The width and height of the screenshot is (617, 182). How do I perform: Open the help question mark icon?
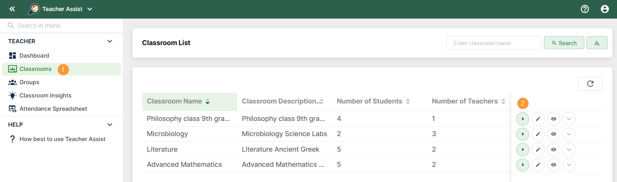point(585,9)
